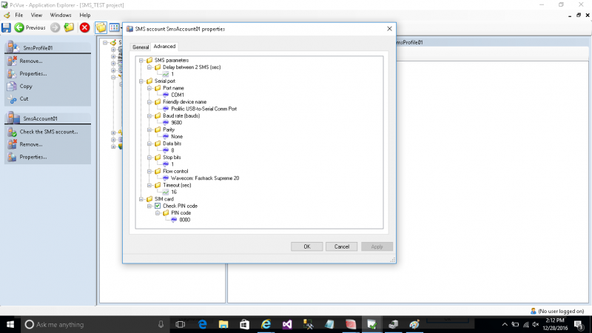Image resolution: width=592 pixels, height=333 pixels.
Task: Collapse the Parity node
Action: pyautogui.click(x=149, y=129)
